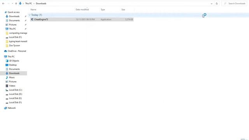
Task: Click the CheatEngine73 date modified cell
Action: coord(85,19)
